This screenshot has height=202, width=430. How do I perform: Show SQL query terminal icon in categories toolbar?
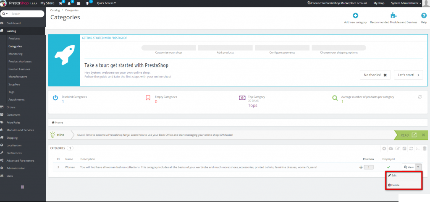(x=418, y=149)
